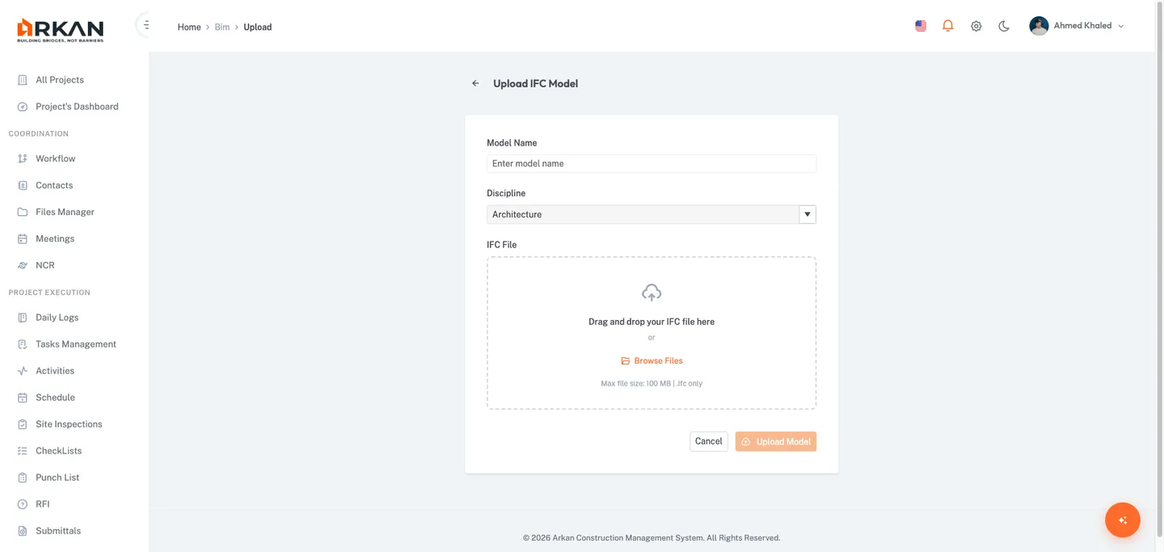Click the back arrow next to Upload IFC Model
The width and height of the screenshot is (1164, 552).
coord(475,82)
